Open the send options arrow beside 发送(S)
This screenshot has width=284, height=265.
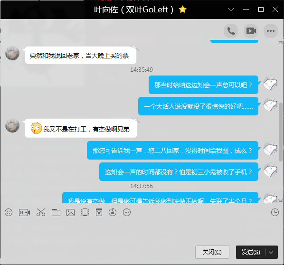pos(271,252)
